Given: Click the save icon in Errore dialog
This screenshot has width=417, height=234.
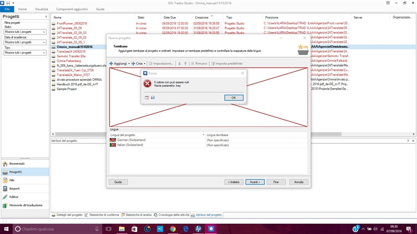Looking at the screenshot, I should [153, 97].
